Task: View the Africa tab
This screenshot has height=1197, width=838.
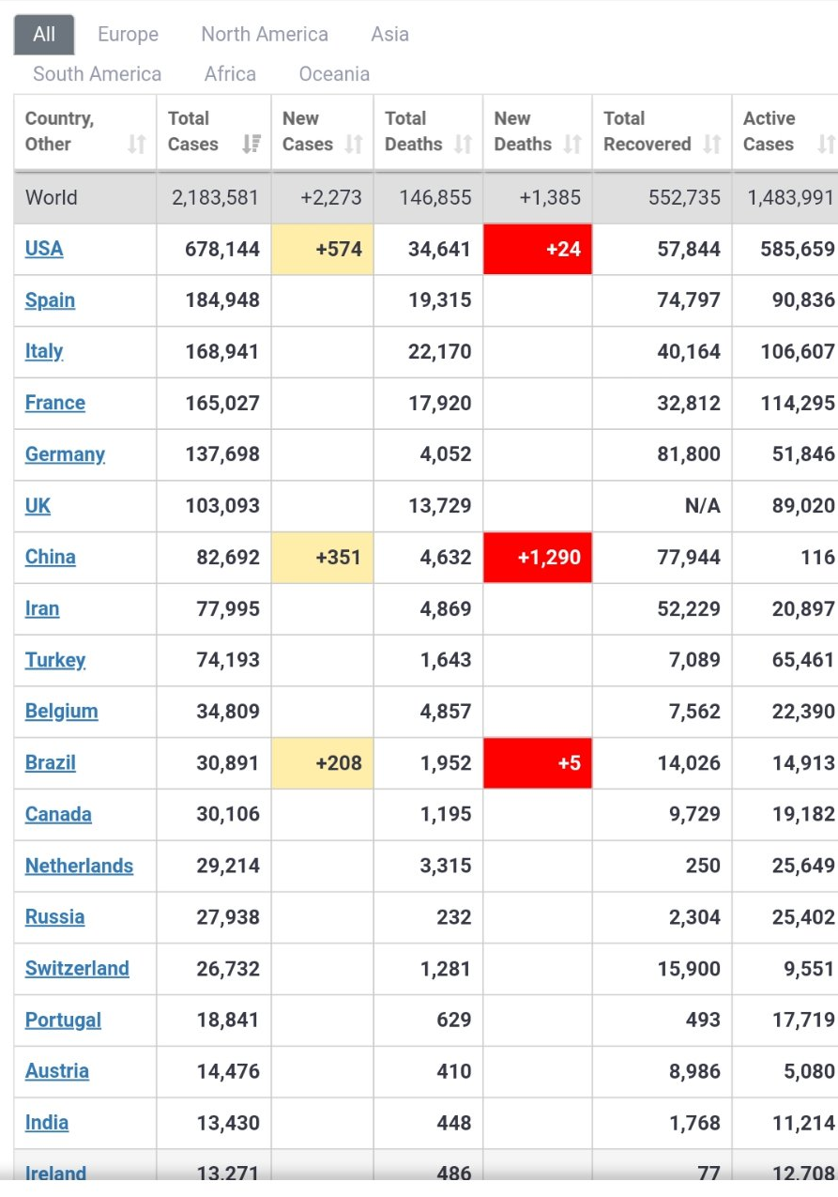Action: 230,74
